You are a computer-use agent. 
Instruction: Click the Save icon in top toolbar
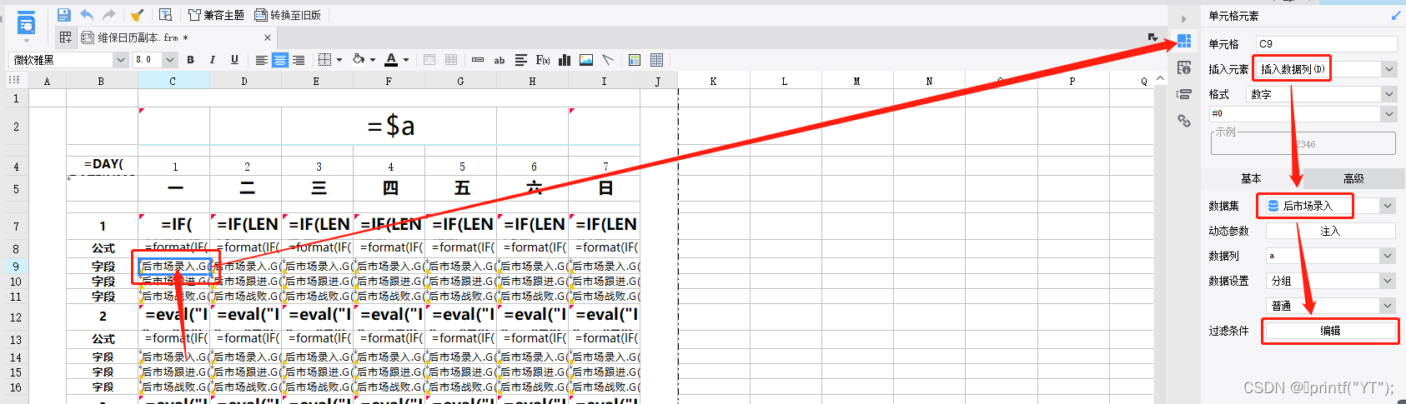coord(64,15)
